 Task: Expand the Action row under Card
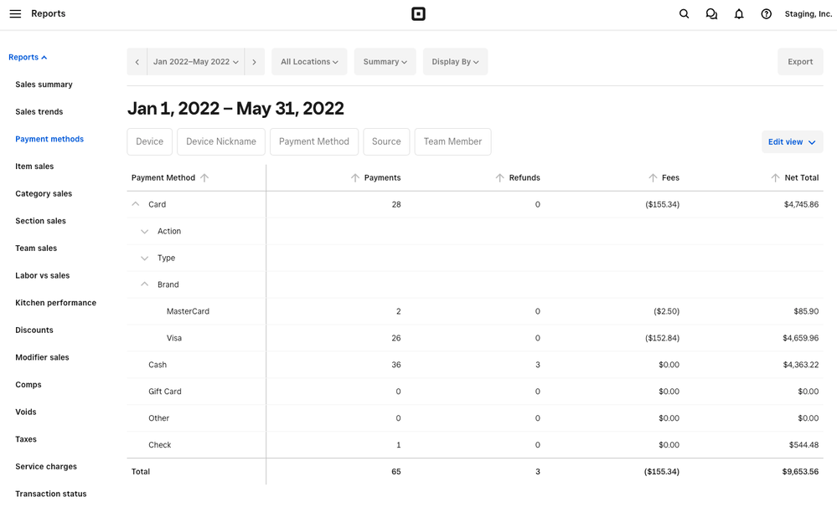coord(145,231)
